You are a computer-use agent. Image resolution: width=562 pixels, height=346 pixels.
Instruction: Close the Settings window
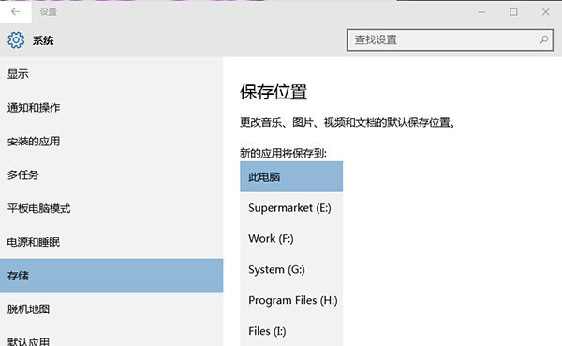545,12
